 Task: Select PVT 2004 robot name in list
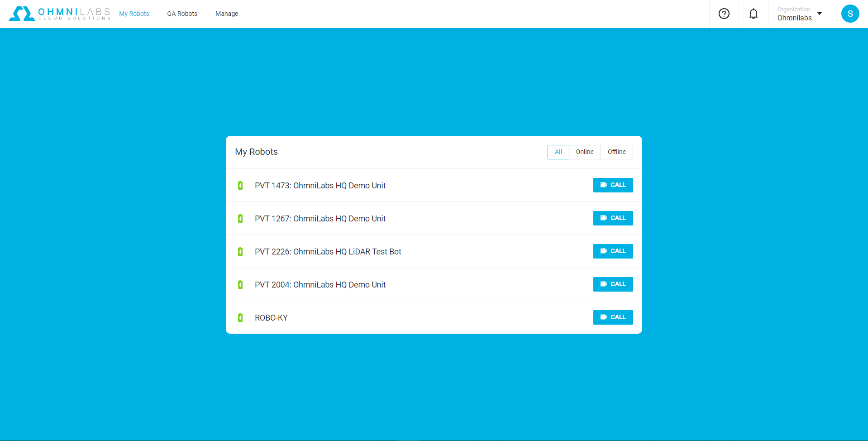pyautogui.click(x=320, y=285)
